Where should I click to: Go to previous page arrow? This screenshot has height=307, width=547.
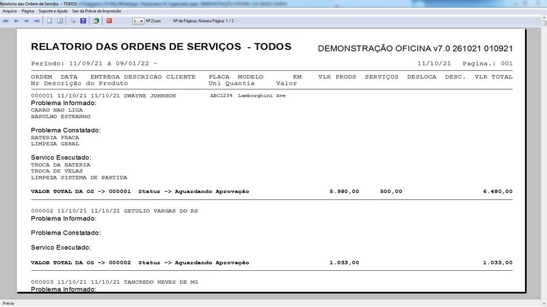pyautogui.click(x=16, y=21)
